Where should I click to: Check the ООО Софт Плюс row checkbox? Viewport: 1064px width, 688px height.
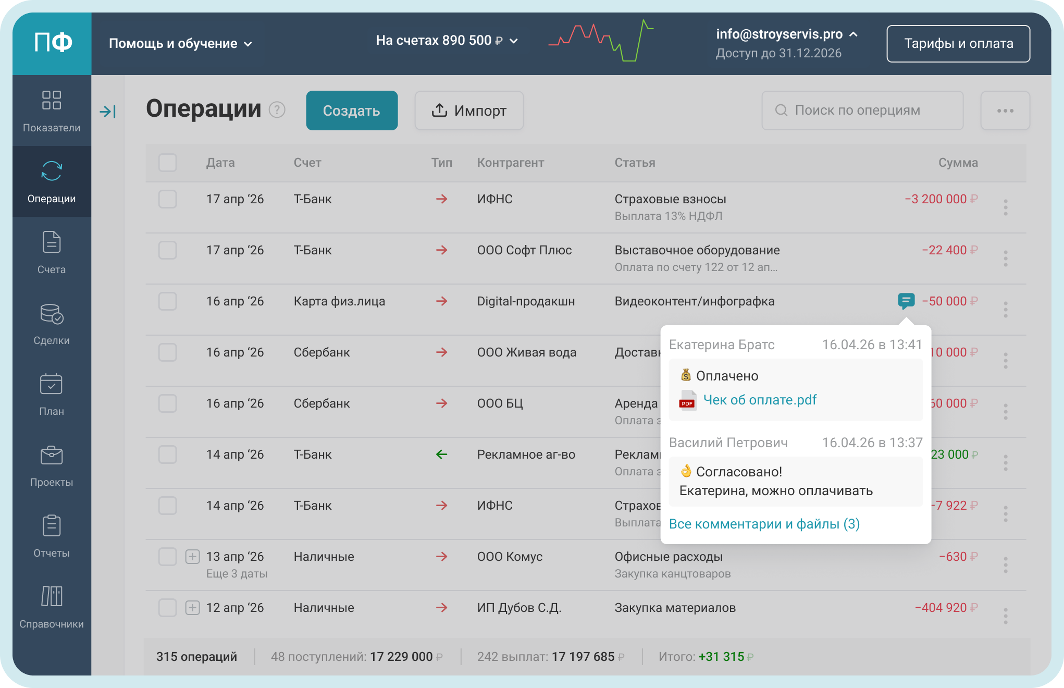[x=167, y=250]
